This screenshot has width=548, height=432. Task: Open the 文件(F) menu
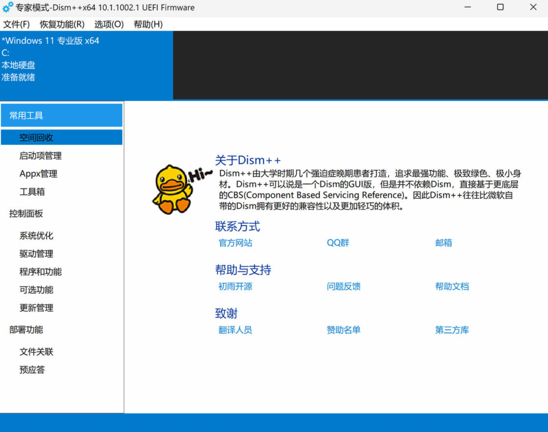point(16,24)
